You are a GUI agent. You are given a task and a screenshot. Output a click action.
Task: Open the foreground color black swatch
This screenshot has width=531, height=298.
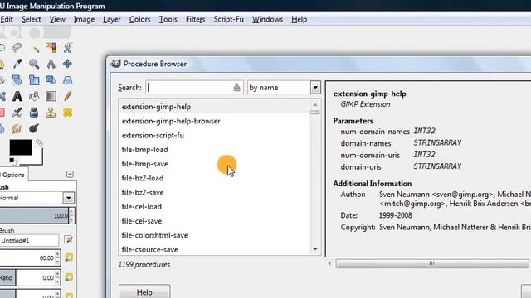coord(20,147)
